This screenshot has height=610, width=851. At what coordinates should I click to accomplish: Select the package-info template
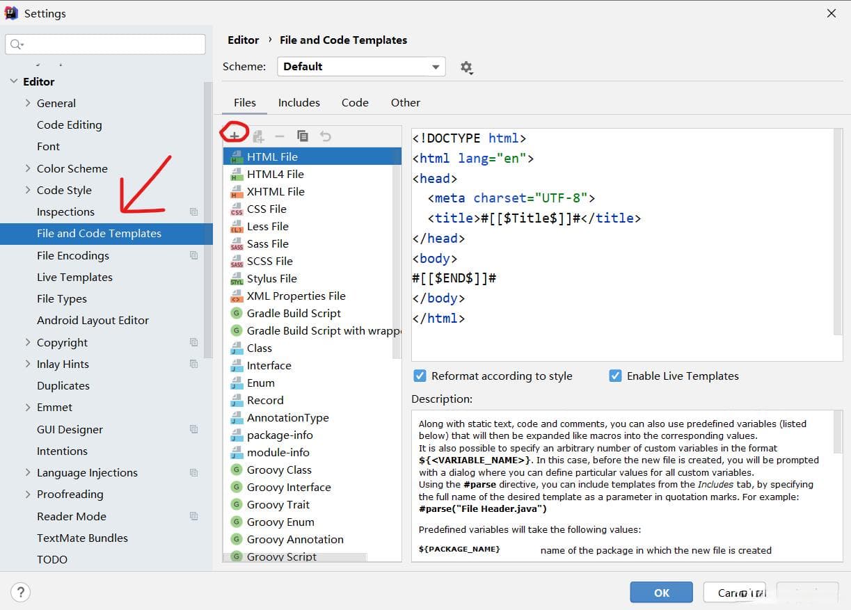click(280, 435)
